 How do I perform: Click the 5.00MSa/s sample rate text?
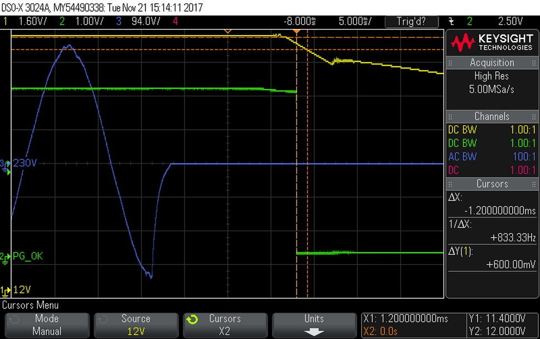[492, 90]
